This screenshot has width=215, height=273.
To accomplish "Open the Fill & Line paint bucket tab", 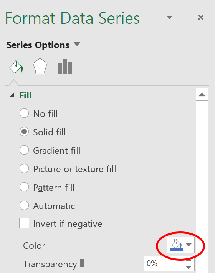I will [x=16, y=67].
